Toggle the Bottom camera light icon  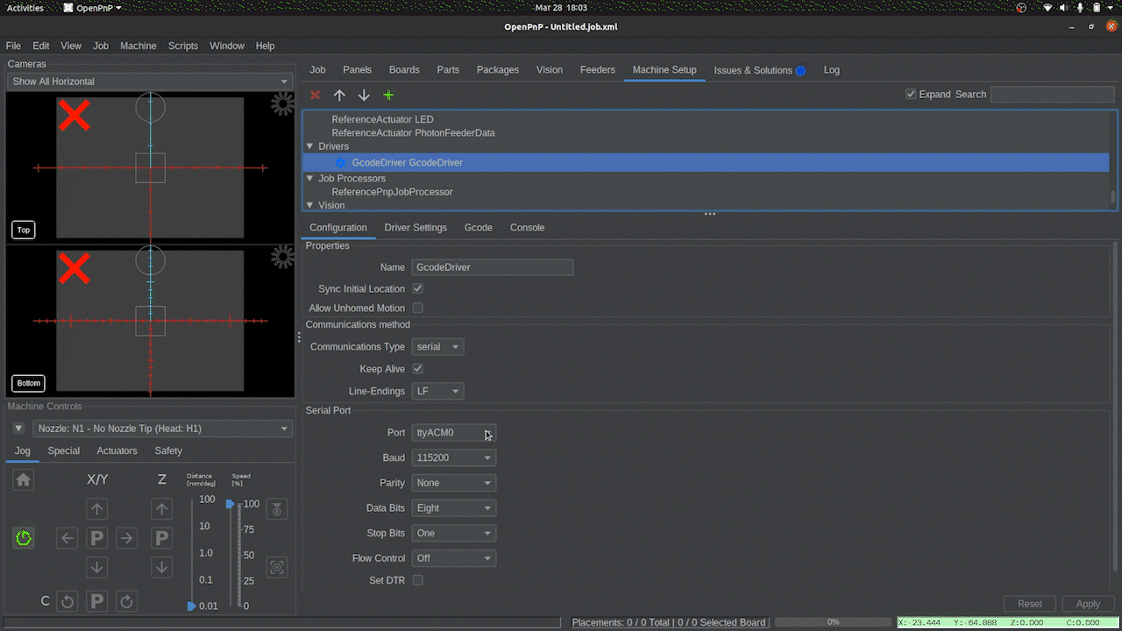tap(282, 257)
